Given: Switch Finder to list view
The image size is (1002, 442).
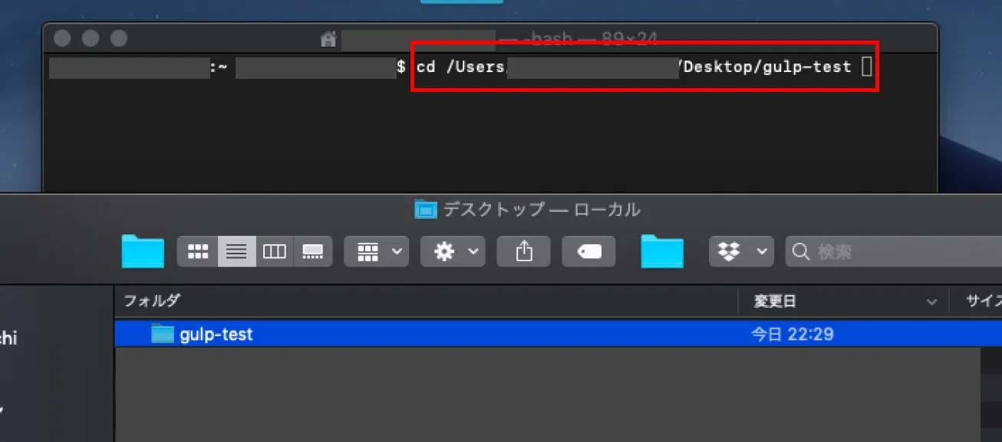Looking at the screenshot, I should (x=236, y=251).
